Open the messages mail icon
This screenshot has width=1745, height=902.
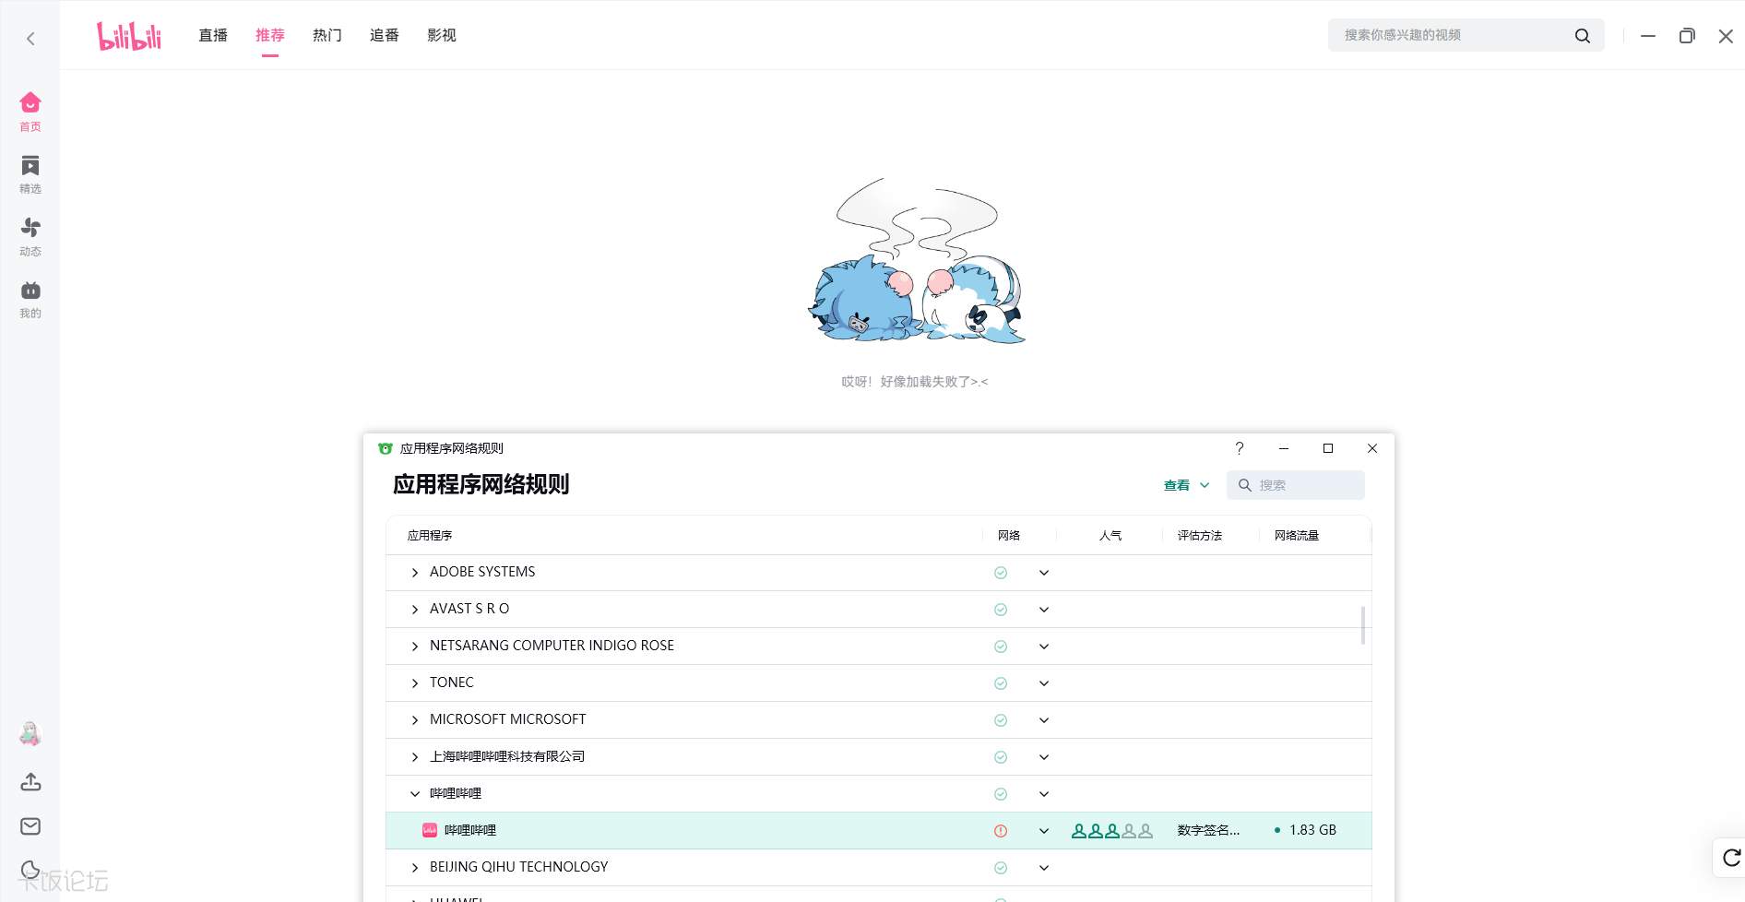coord(30,826)
